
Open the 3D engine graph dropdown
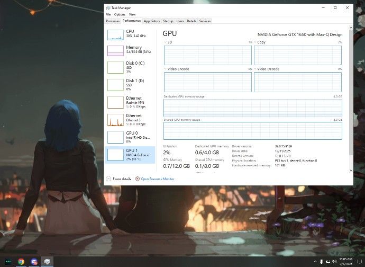pos(166,42)
